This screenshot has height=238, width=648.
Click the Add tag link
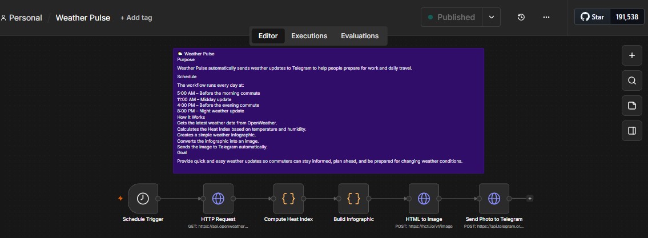(x=136, y=18)
